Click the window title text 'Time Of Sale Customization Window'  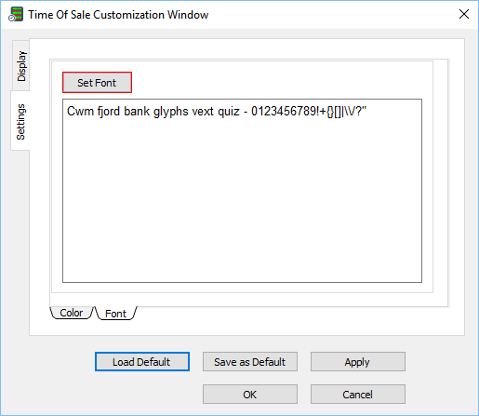(x=118, y=15)
